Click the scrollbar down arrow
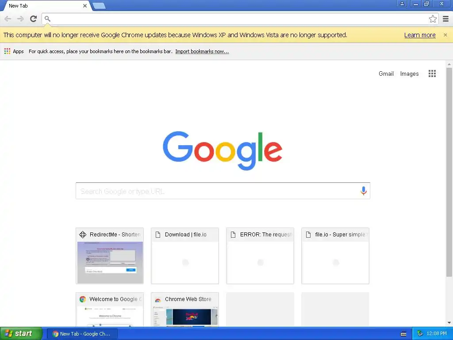This screenshot has width=453, height=340. [x=449, y=323]
